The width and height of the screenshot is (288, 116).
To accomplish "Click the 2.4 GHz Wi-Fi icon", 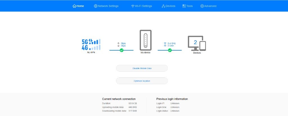I will [165, 43].
